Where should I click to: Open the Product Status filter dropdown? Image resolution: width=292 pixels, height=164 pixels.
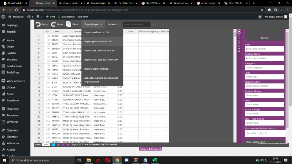point(264,95)
